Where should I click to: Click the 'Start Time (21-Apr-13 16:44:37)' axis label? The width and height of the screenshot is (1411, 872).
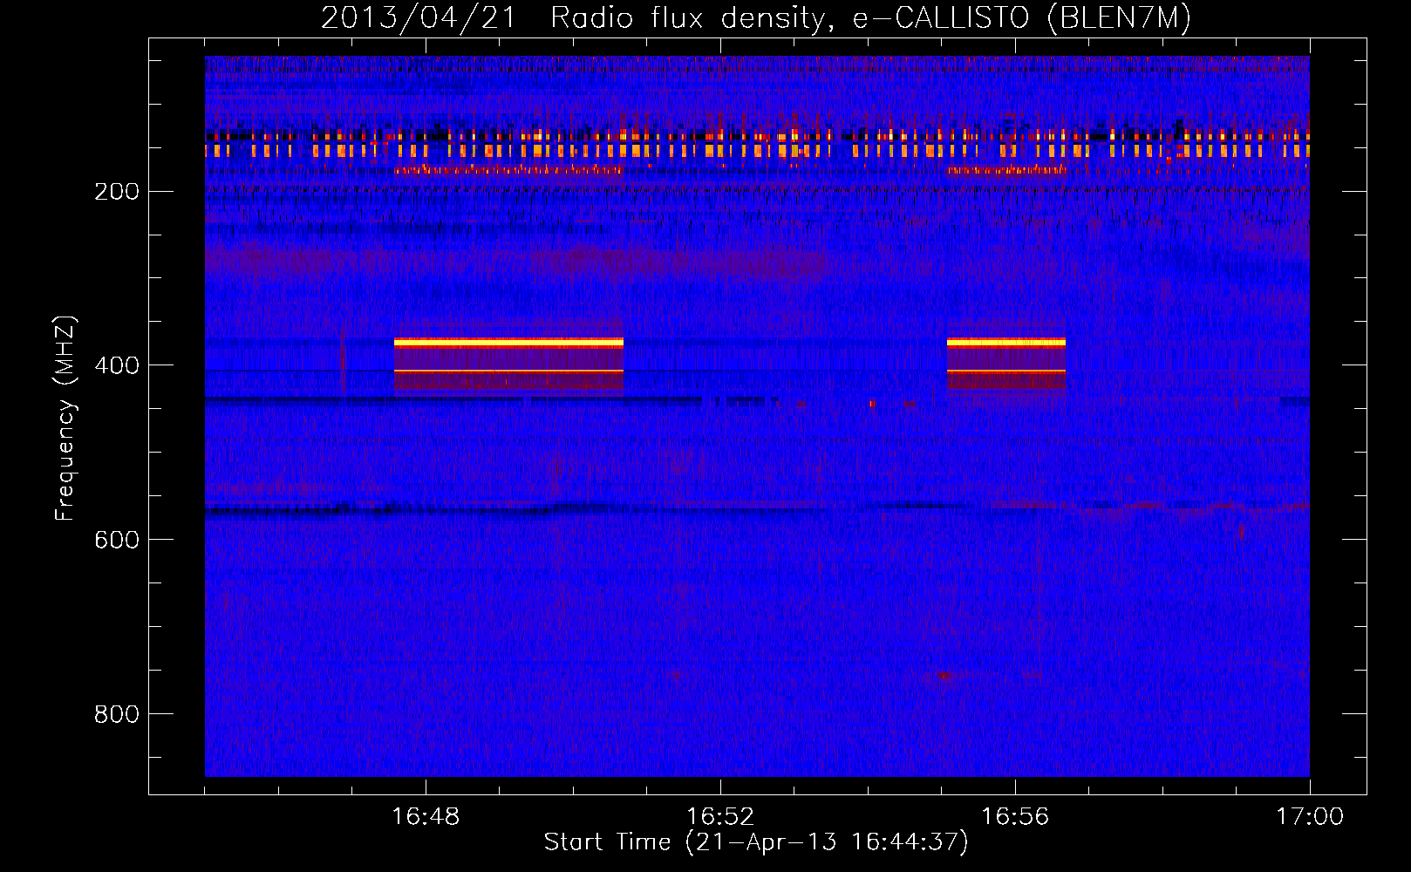pyautogui.click(x=756, y=842)
